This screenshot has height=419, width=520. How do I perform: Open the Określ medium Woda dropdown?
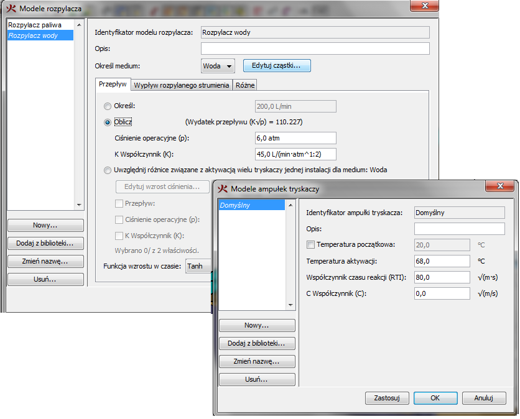218,66
